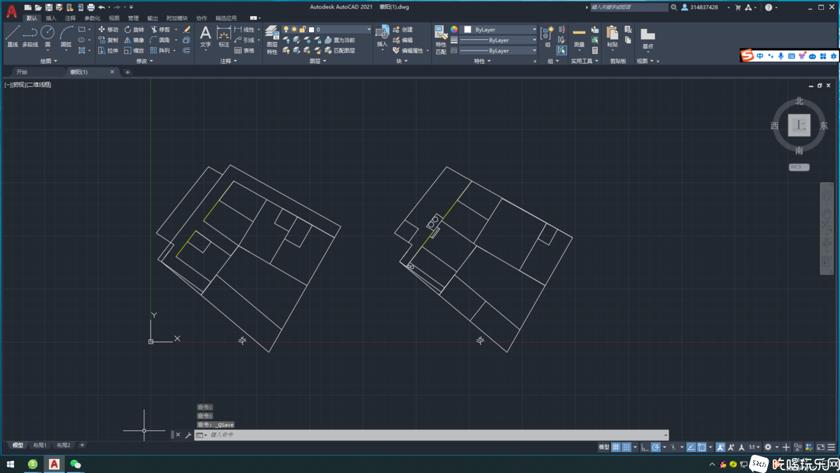
Task: Click the Base point (基点) view icon
Action: coord(647,38)
